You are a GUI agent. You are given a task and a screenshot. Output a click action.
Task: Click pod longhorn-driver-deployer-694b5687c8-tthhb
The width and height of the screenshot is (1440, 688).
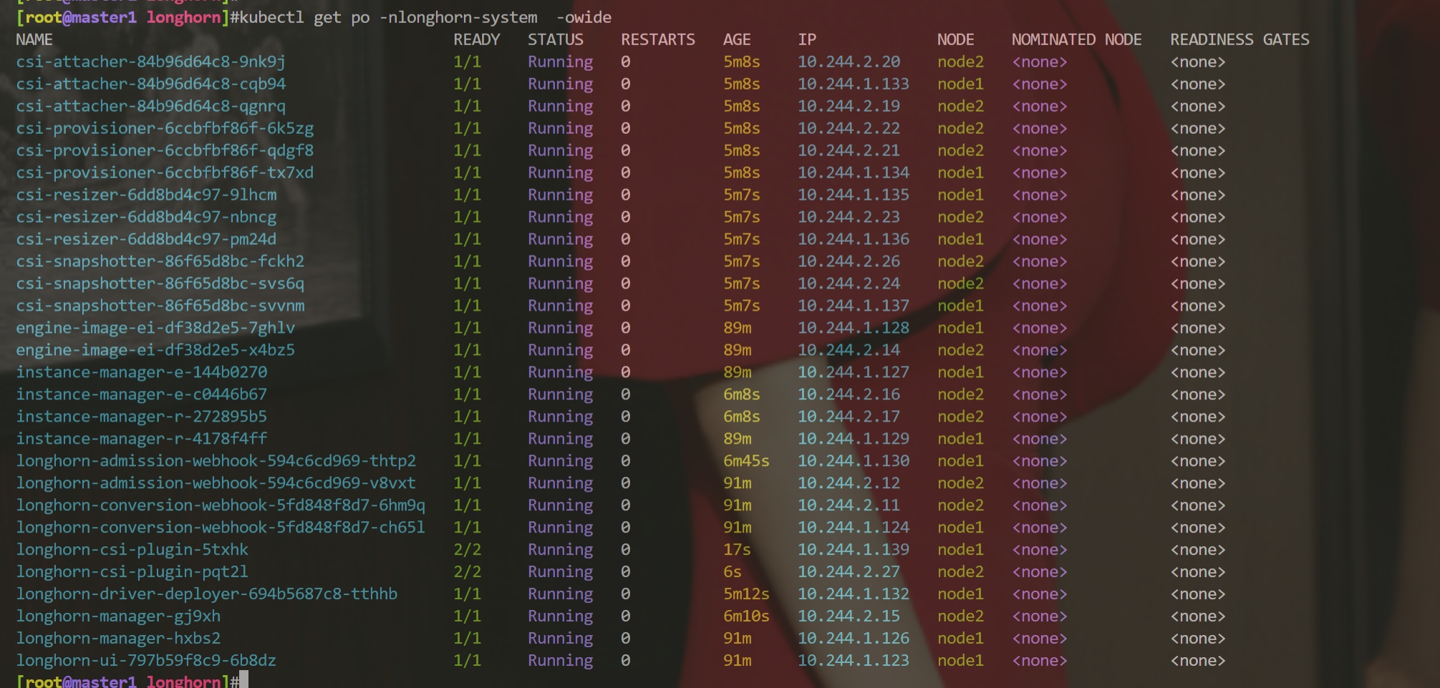[x=207, y=594]
